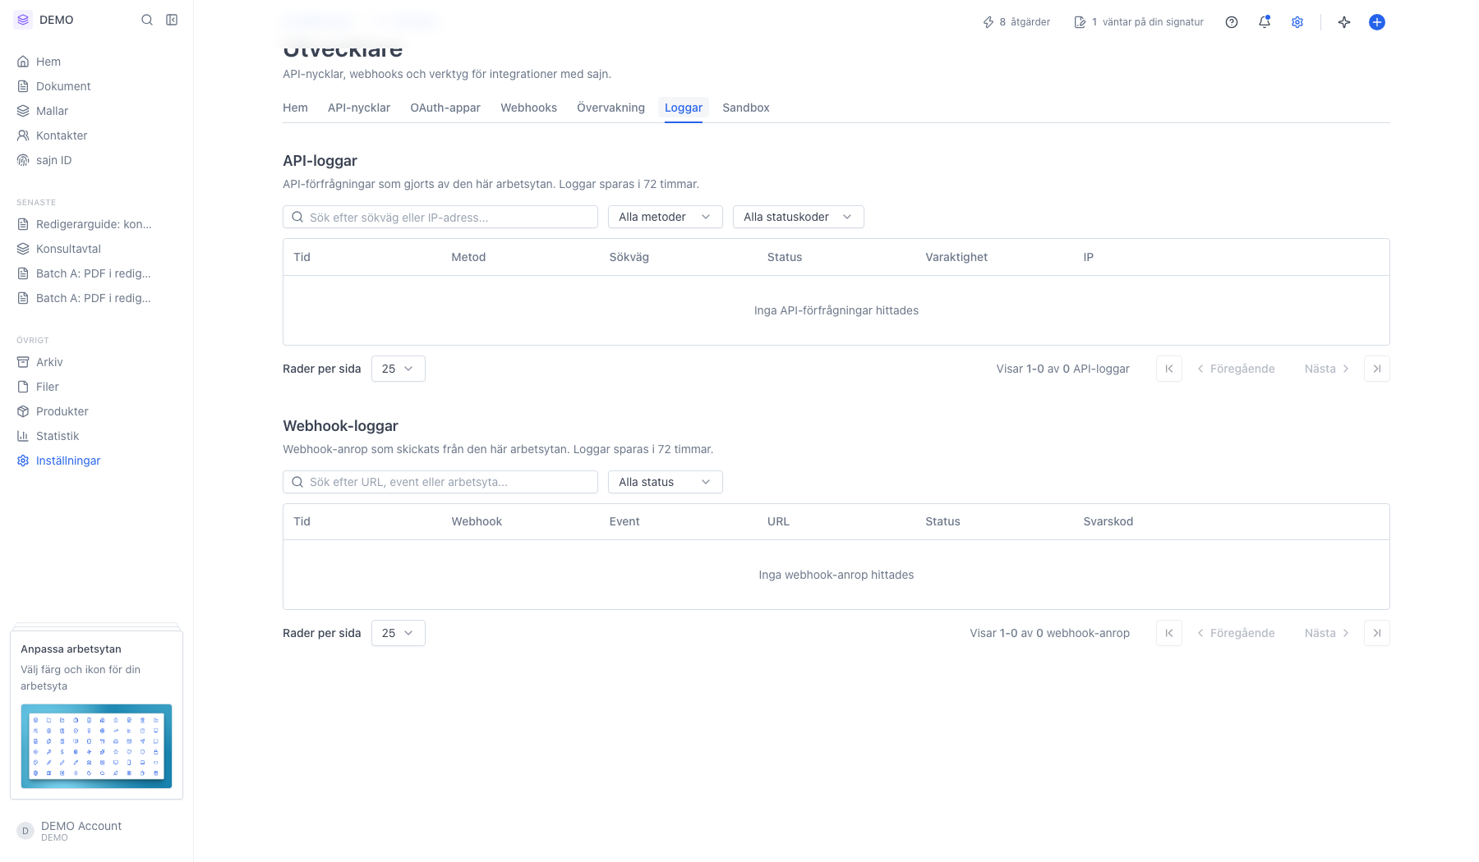Click the DEMO workspace logo icon
Image resolution: width=1479 pixels, height=862 pixels.
tap(23, 20)
